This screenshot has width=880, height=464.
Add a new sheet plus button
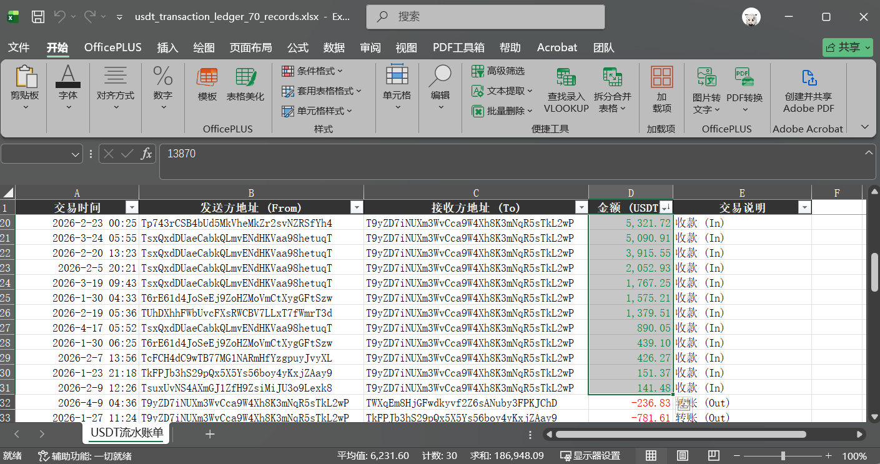[210, 433]
